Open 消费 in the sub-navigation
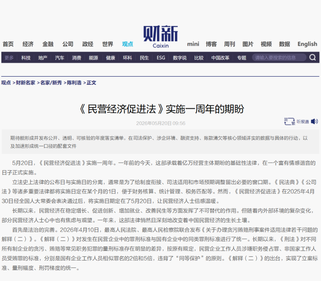Image resolution: width=321 pixels, height=281 pixels. [77, 58]
